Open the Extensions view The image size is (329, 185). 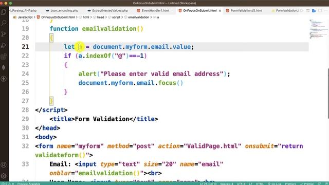pos(4,57)
